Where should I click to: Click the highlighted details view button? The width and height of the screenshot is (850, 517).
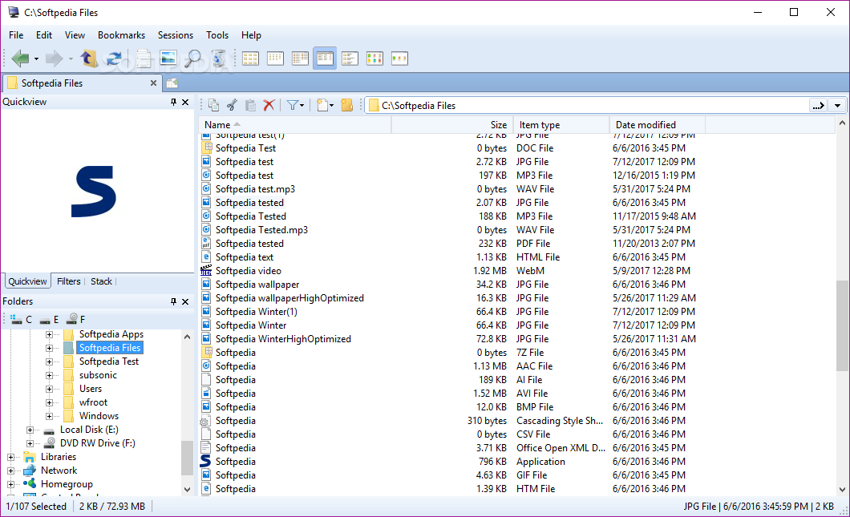pos(325,58)
